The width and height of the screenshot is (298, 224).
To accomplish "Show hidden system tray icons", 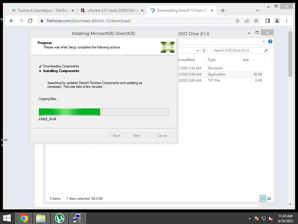I will (x=249, y=218).
